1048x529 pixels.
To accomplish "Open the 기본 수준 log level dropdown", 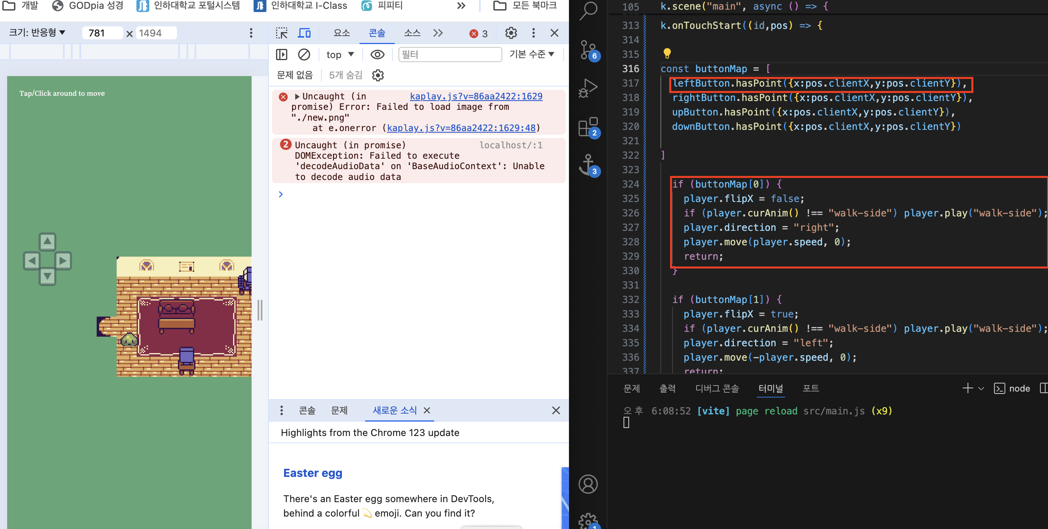I will [x=531, y=54].
